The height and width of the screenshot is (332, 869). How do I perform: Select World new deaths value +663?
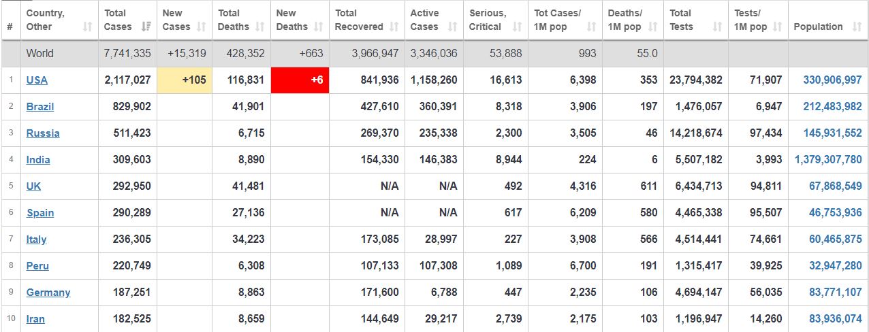(x=310, y=53)
